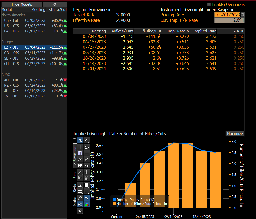Screen dimensions: 256x219
Task: Select the US - Fut model row
Action: [34, 20]
